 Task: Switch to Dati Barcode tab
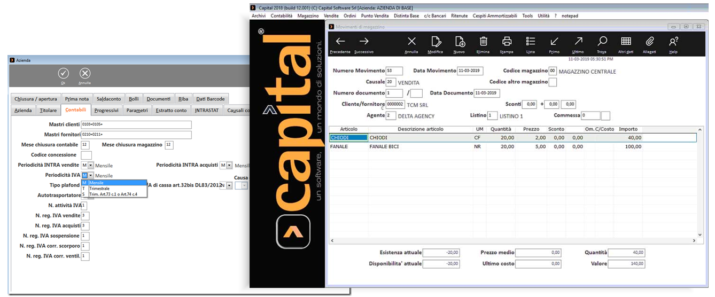point(211,99)
